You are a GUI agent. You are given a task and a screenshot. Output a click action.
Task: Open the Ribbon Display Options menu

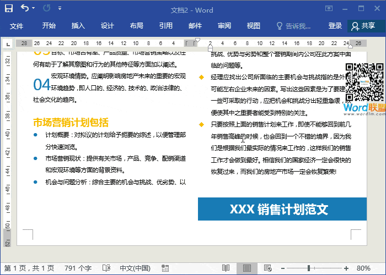click(329, 9)
